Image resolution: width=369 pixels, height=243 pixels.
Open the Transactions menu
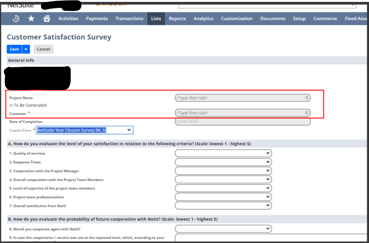coord(129,19)
